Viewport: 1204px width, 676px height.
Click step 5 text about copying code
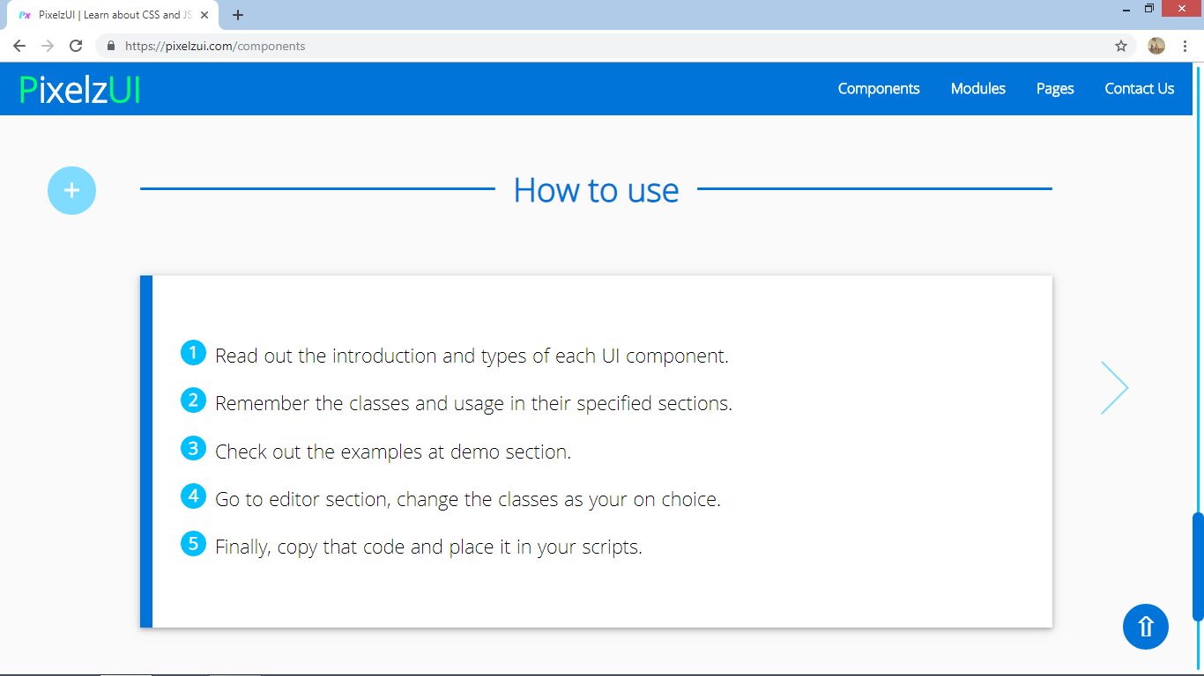[x=428, y=547]
